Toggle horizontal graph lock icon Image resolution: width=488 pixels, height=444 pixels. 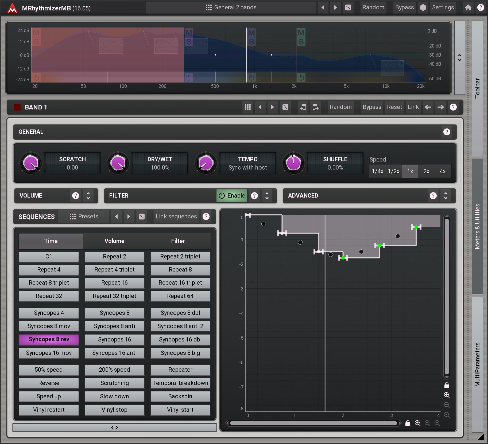tap(408, 423)
